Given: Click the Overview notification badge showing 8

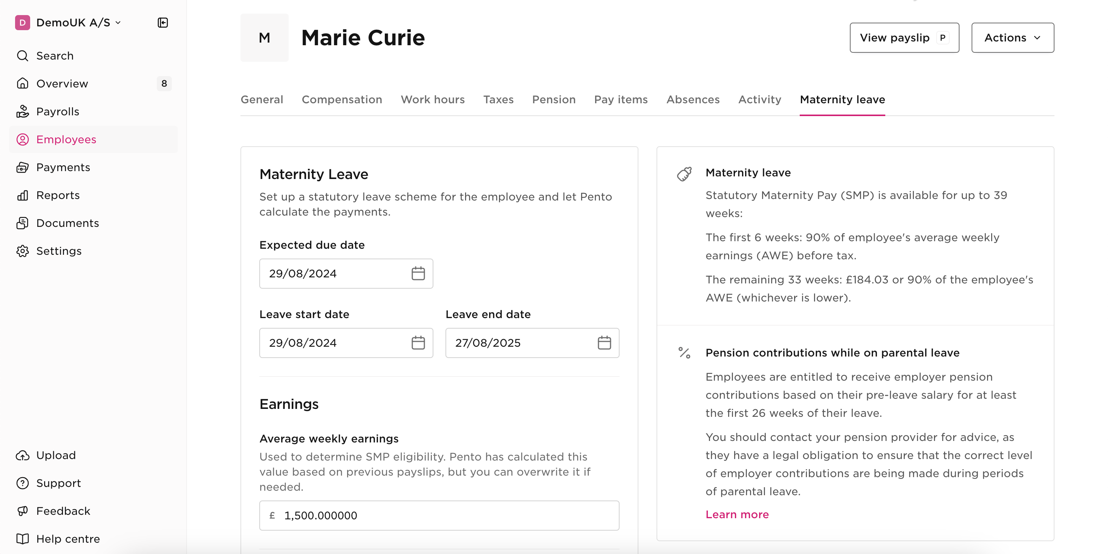Looking at the screenshot, I should tap(164, 83).
